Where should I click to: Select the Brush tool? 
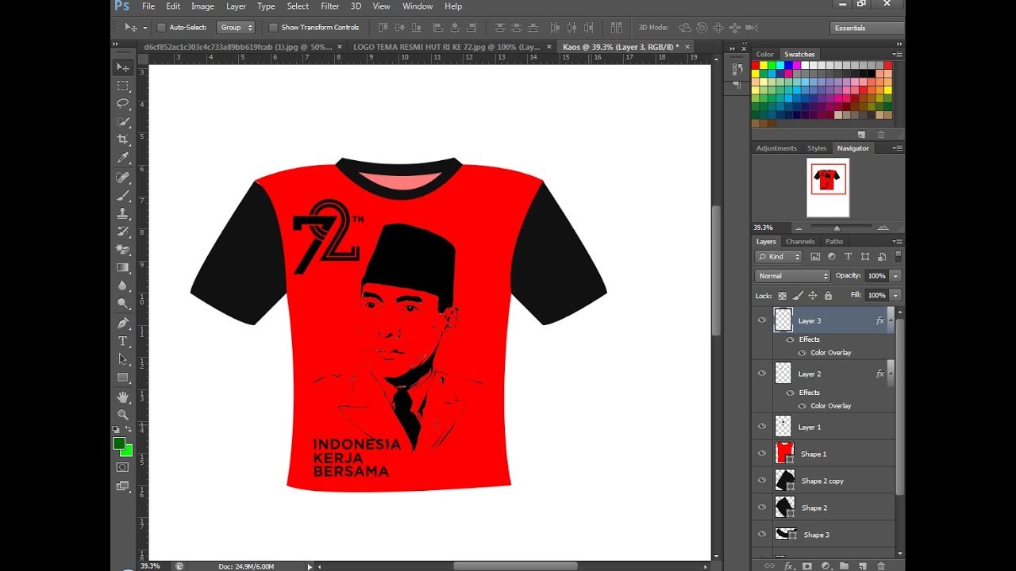click(x=122, y=195)
